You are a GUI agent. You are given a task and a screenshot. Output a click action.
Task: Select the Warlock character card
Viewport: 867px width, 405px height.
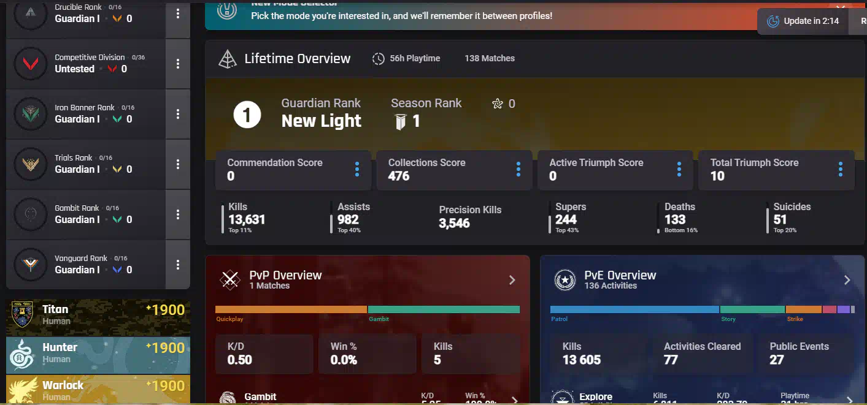pos(98,390)
